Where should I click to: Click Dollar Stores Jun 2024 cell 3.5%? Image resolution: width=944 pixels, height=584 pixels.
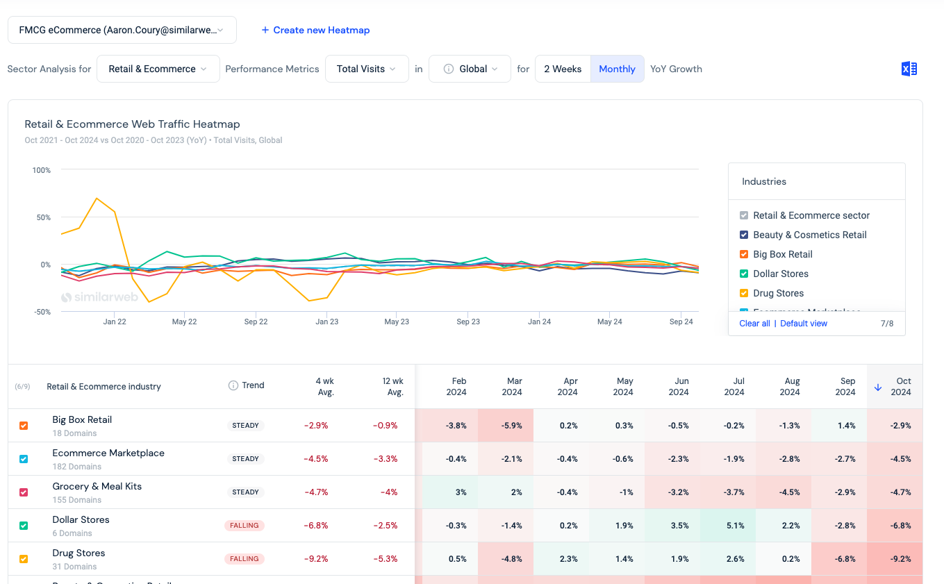(672, 526)
